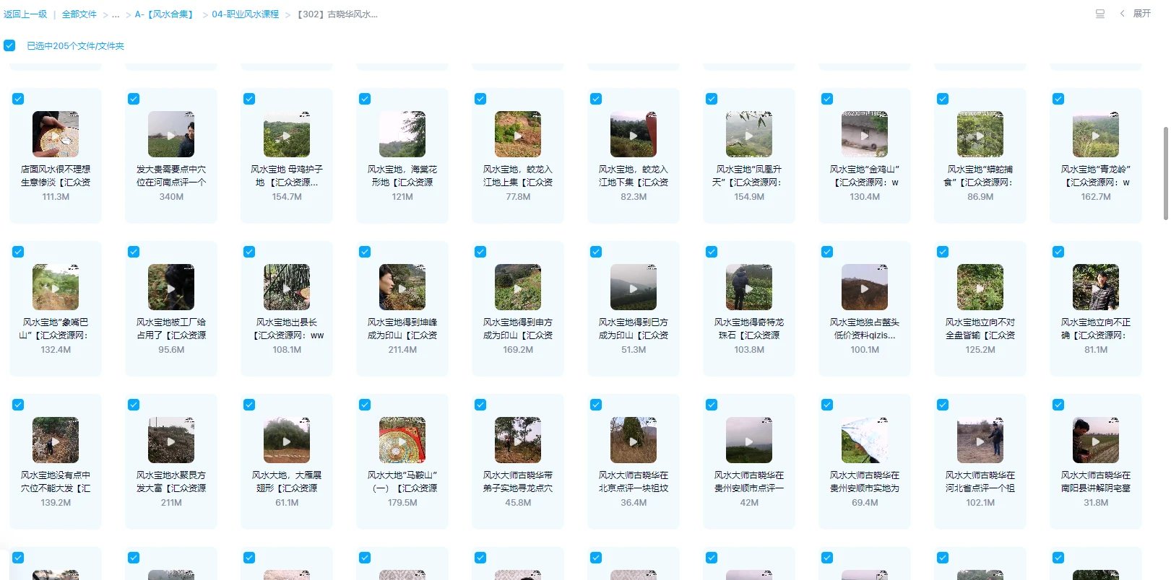Untick the checkbox for 母鸡护子地 video
This screenshot has height=580, width=1171.
[249, 99]
